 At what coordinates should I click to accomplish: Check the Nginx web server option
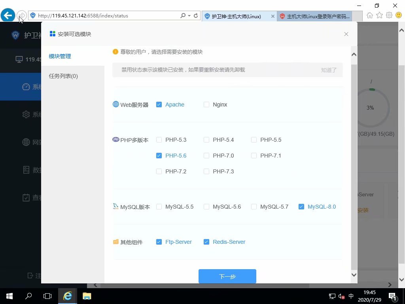pyautogui.click(x=206, y=104)
